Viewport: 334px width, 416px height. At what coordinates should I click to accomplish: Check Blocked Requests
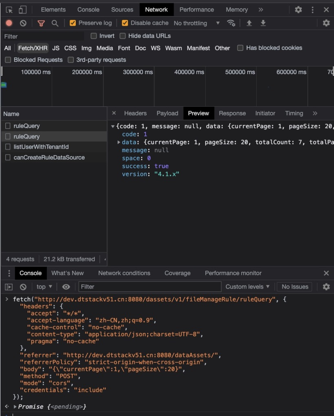tap(8, 60)
